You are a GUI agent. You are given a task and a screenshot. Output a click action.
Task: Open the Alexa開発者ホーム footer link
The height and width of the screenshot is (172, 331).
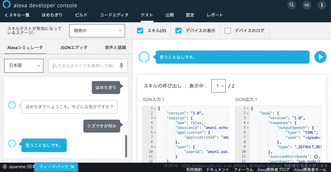[x=310, y=170]
